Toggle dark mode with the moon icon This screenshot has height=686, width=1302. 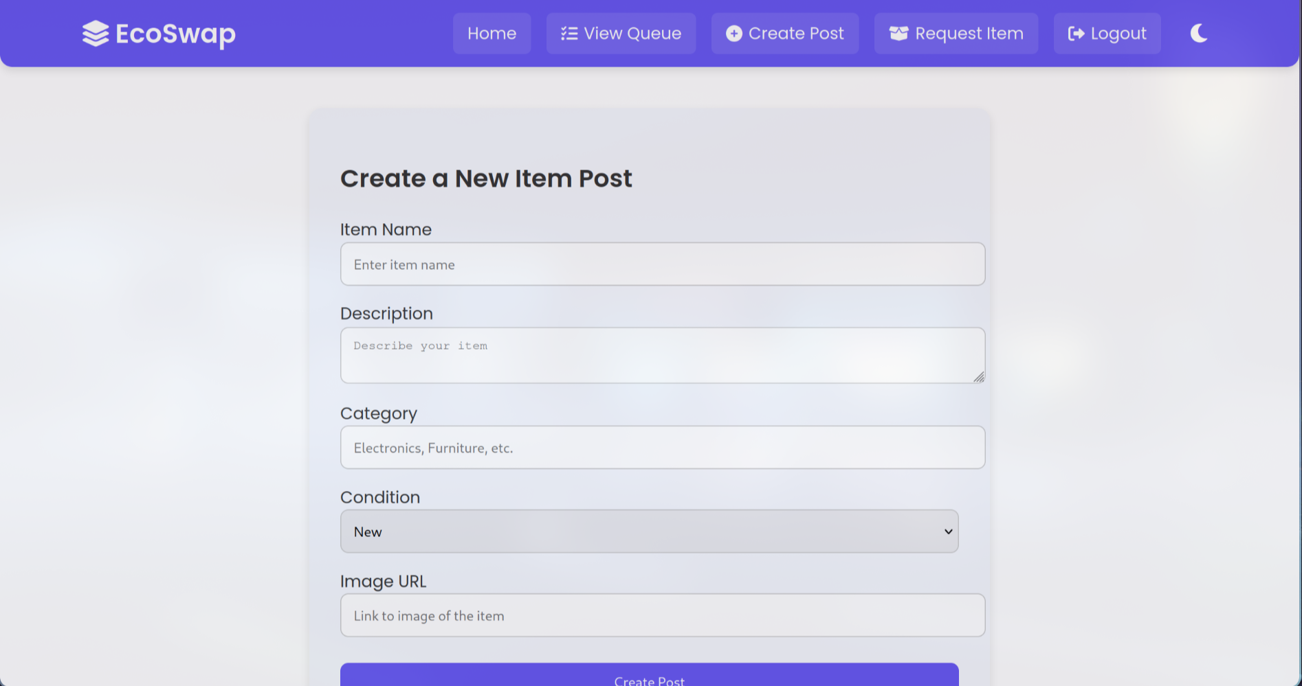click(1199, 33)
